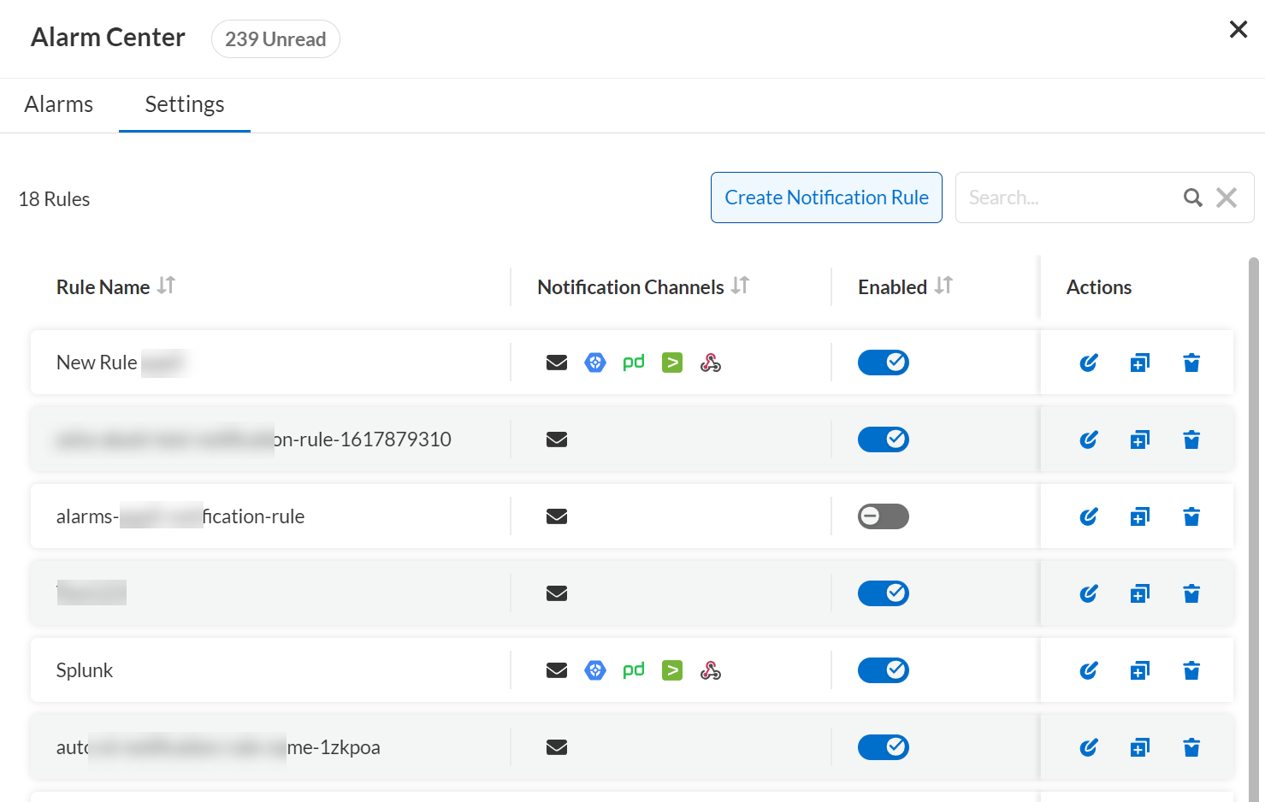Edit the rule ending in 1617879310
The height and width of the screenshot is (802, 1265).
[1089, 439]
